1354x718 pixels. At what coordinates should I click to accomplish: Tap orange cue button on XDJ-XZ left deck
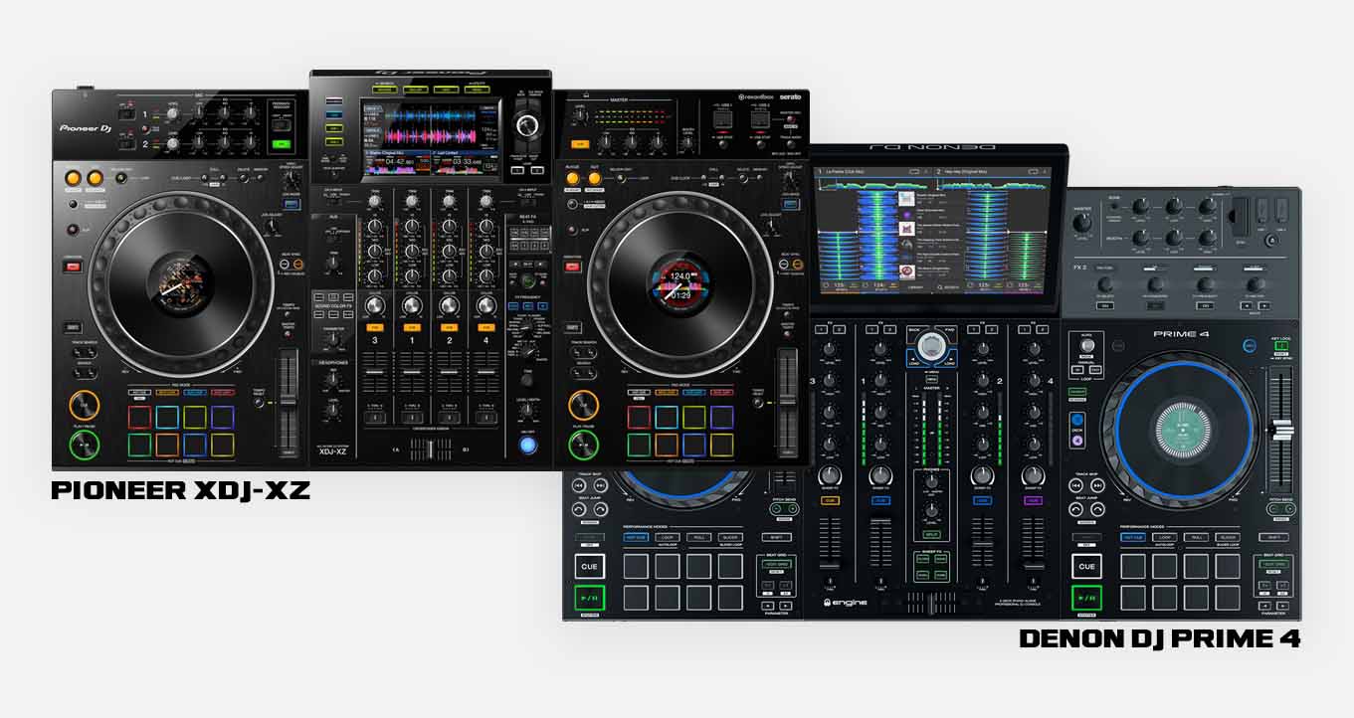coord(85,405)
